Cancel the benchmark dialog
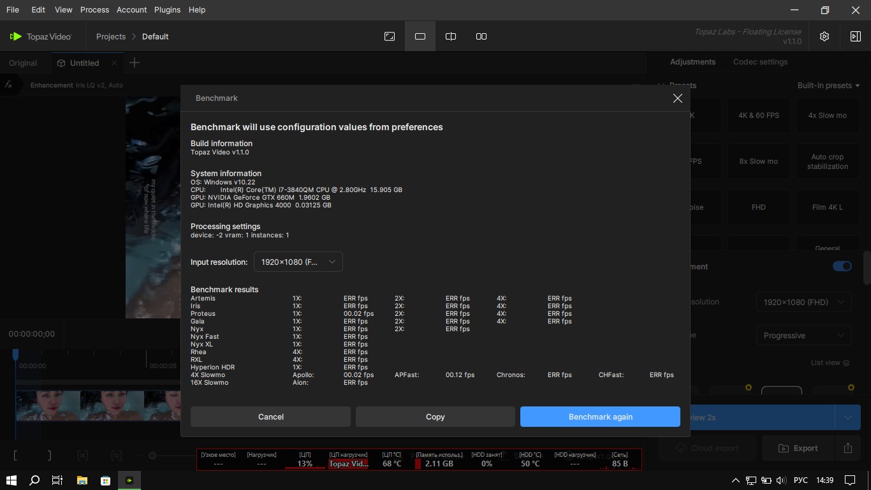 tap(270, 417)
